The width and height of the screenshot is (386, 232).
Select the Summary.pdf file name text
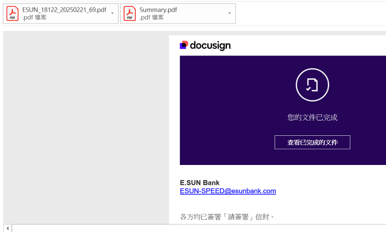(x=158, y=10)
